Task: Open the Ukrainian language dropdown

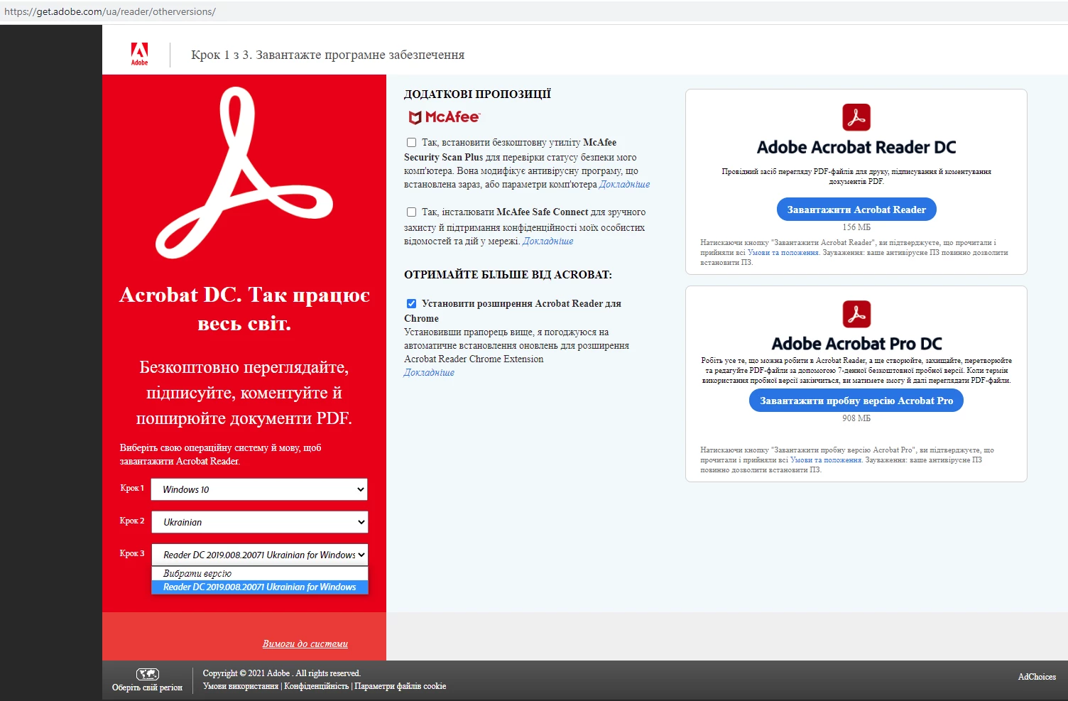Action: click(x=259, y=522)
